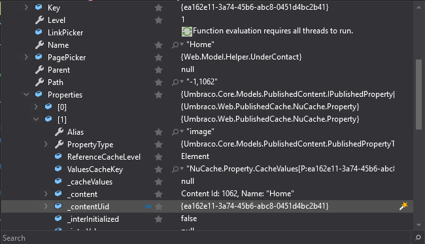
Task: Click the ReferenceCacheLevel cube icon
Action: click(x=58, y=156)
